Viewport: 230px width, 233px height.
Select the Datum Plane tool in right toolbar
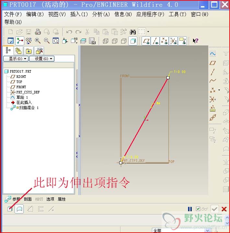(x=213, y=63)
